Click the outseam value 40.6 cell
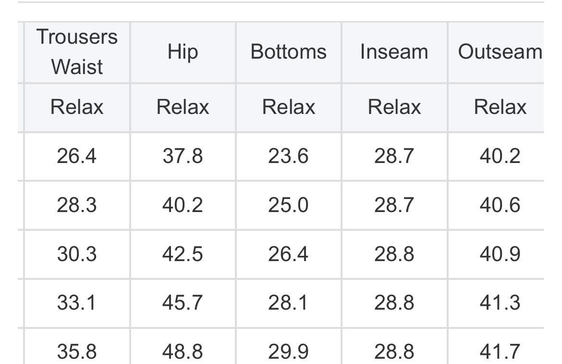This screenshot has height=364, width=562. [x=500, y=205]
